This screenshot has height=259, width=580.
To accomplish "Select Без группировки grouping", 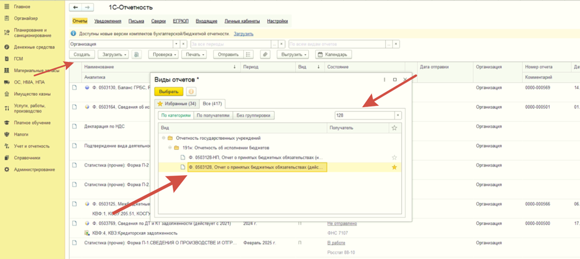I will [254, 116].
